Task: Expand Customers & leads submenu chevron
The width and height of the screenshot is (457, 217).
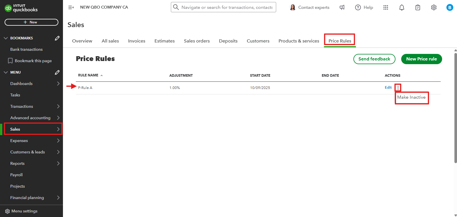Action: [x=58, y=152]
